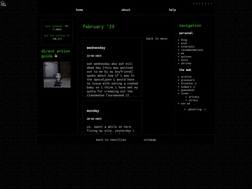Click the date 22-02-2023
Image resolution: width=252 pixels, height=189 pixels.
coord(94,56)
